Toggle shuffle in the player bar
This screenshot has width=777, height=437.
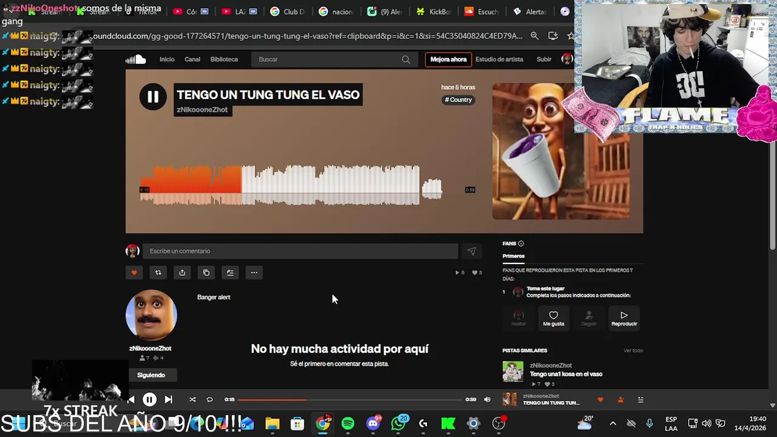[x=192, y=399]
